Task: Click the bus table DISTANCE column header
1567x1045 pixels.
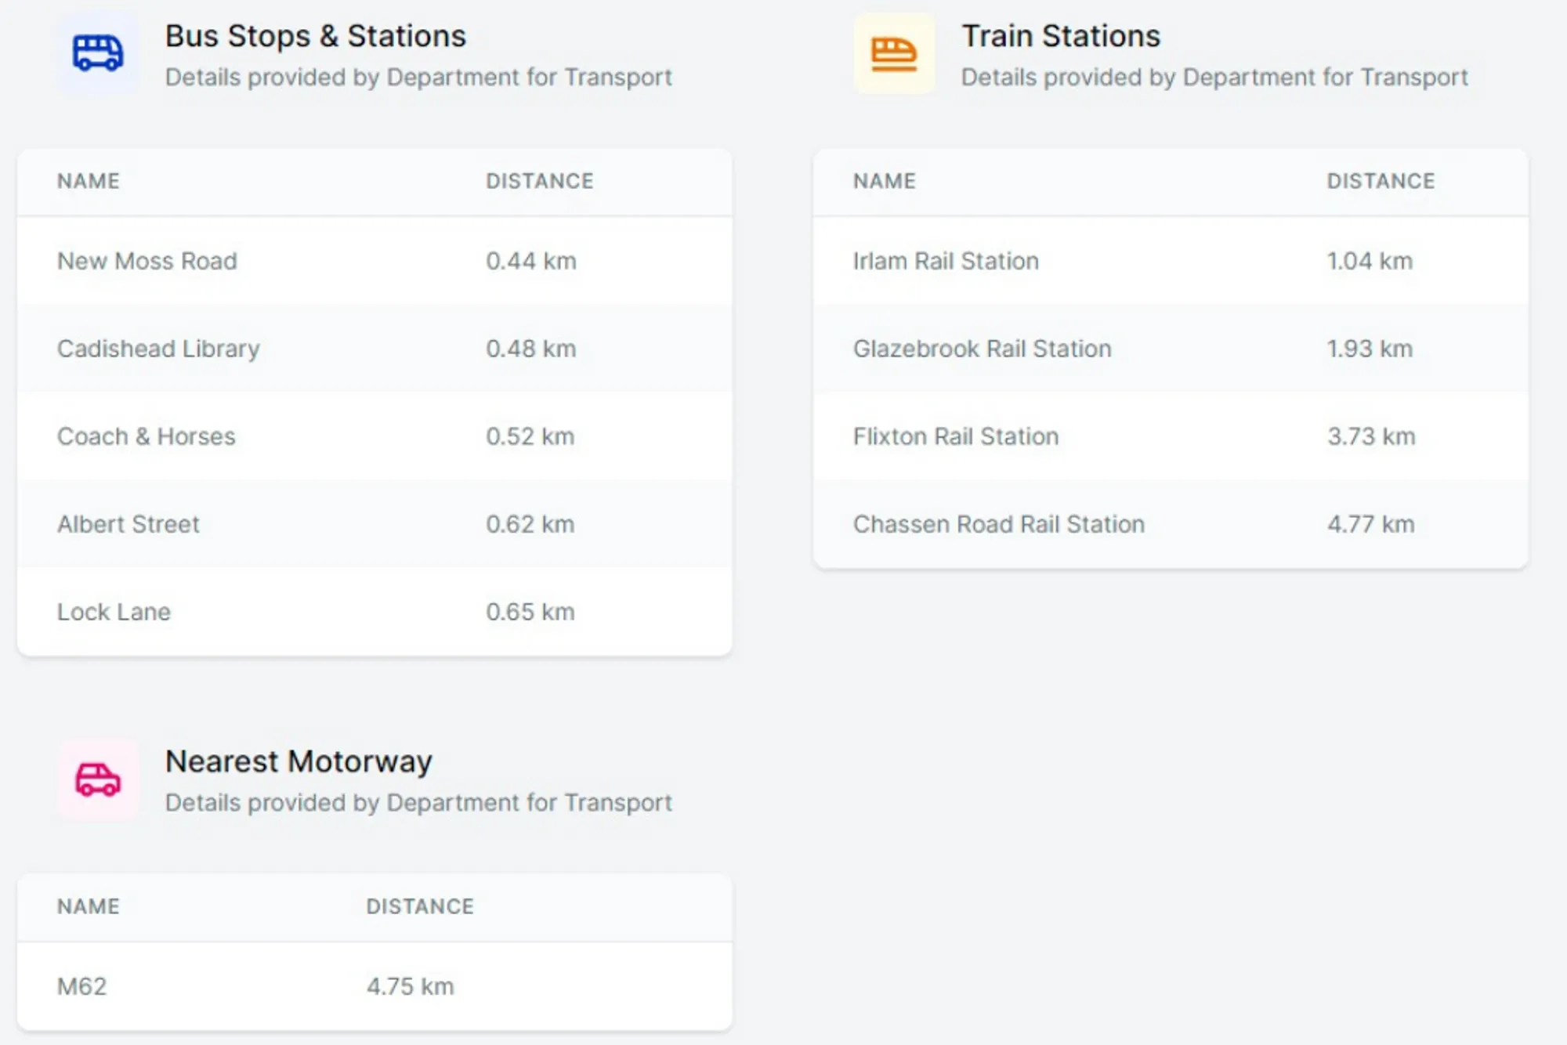Action: click(539, 181)
